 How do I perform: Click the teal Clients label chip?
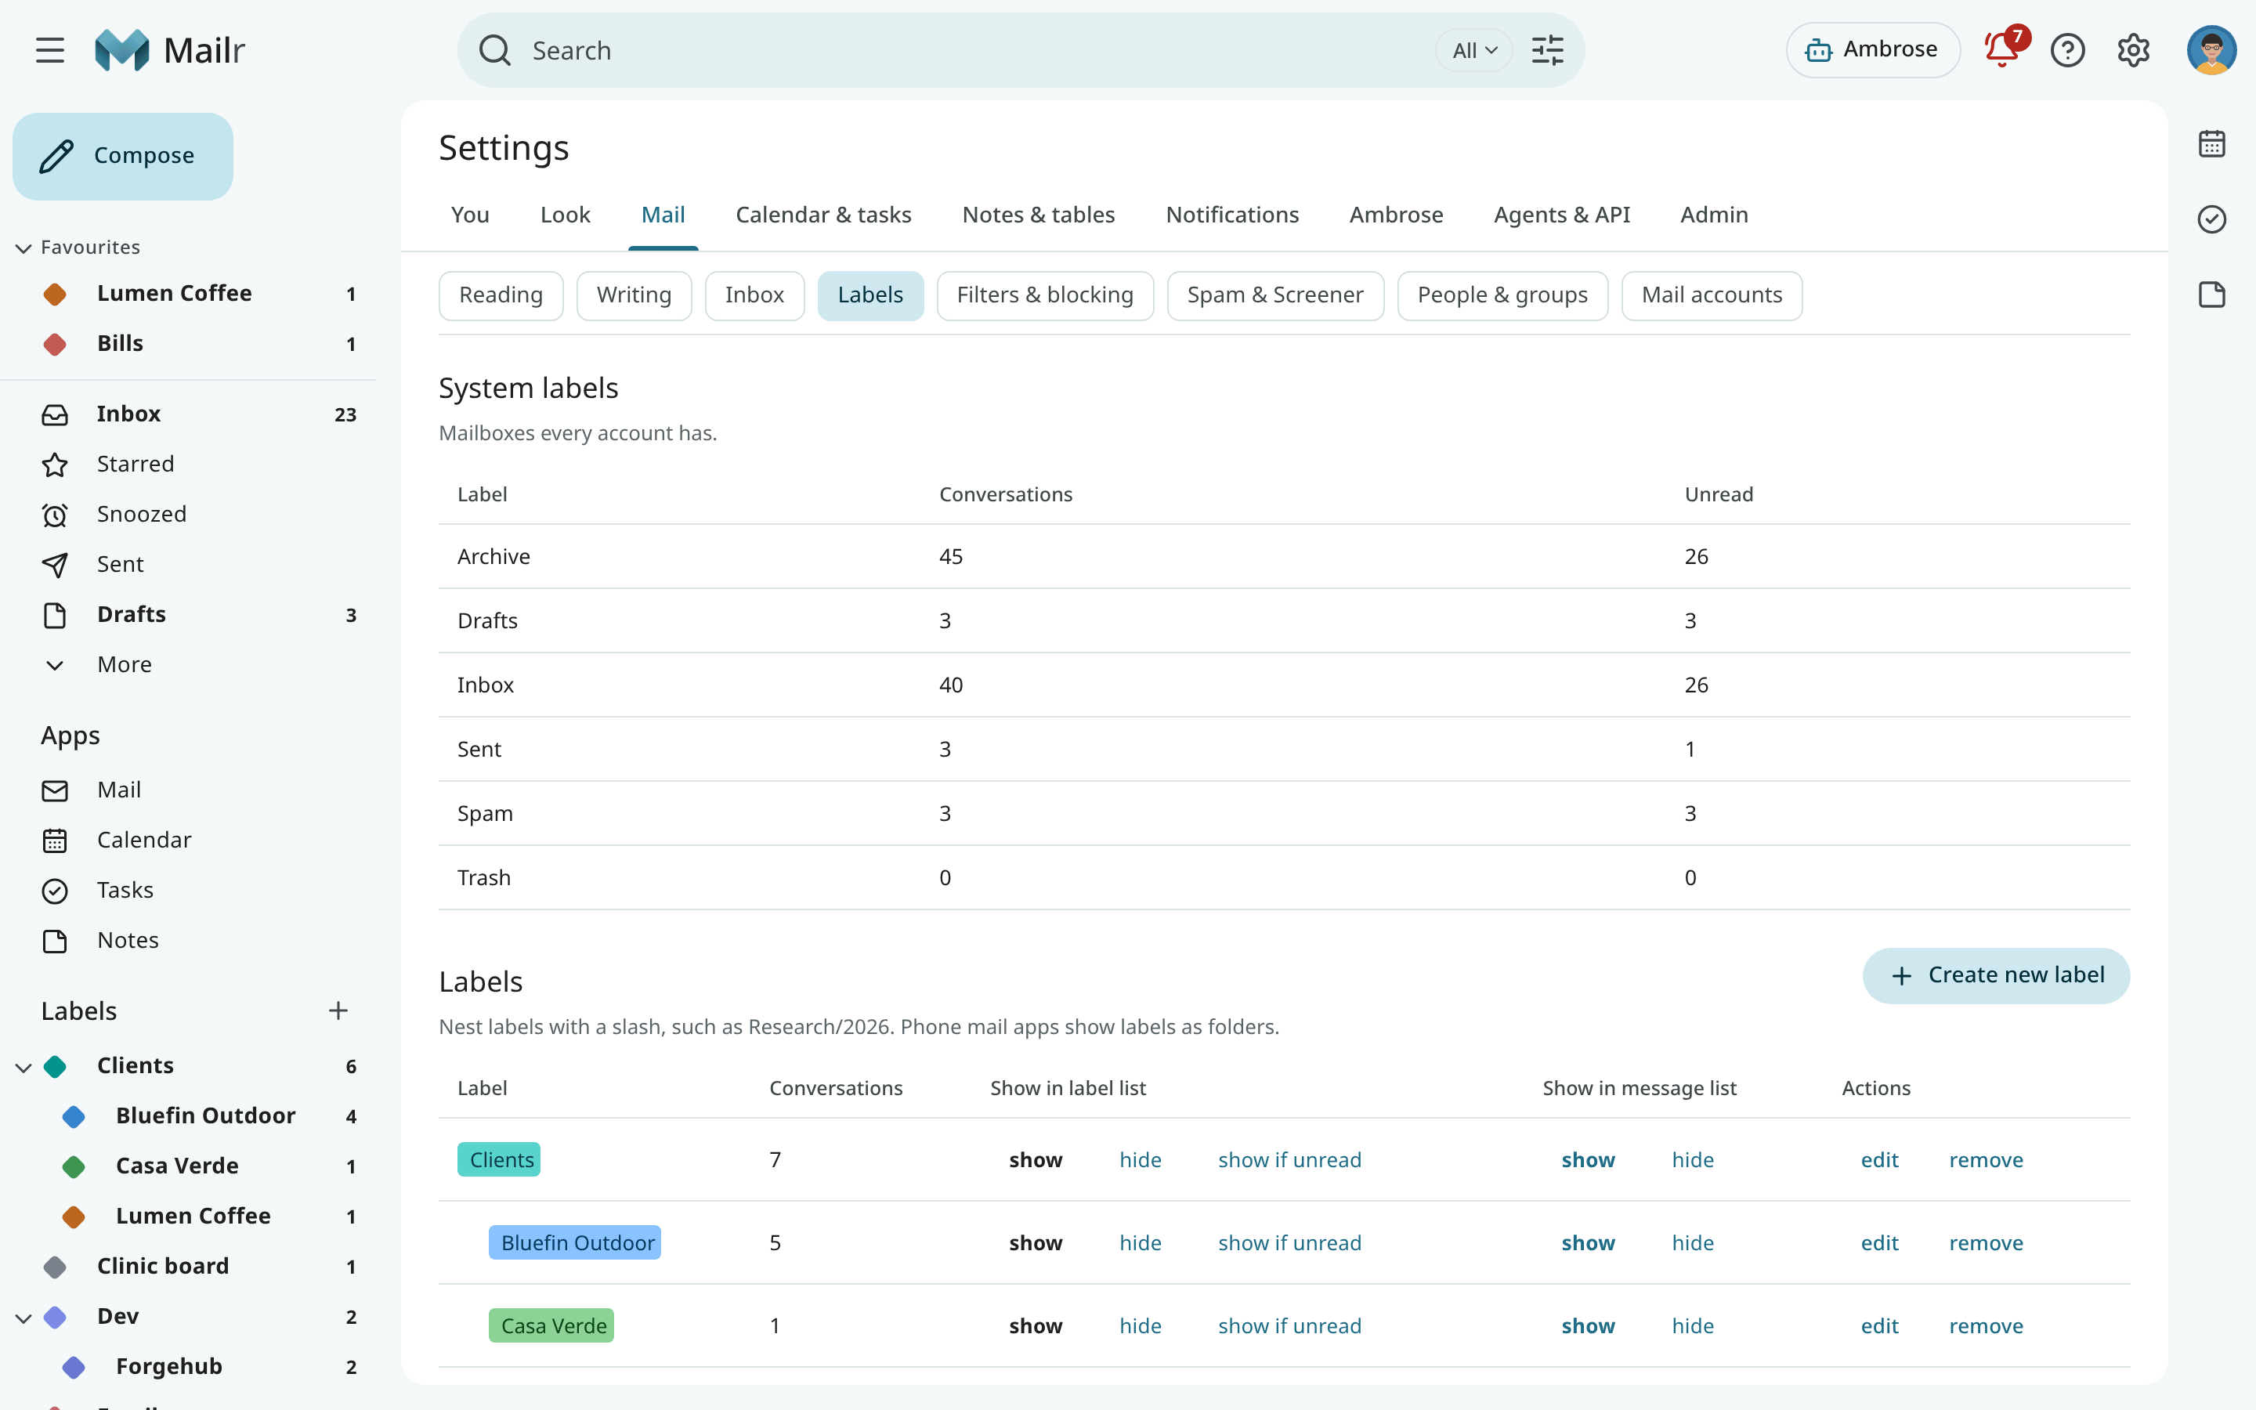coord(499,1160)
